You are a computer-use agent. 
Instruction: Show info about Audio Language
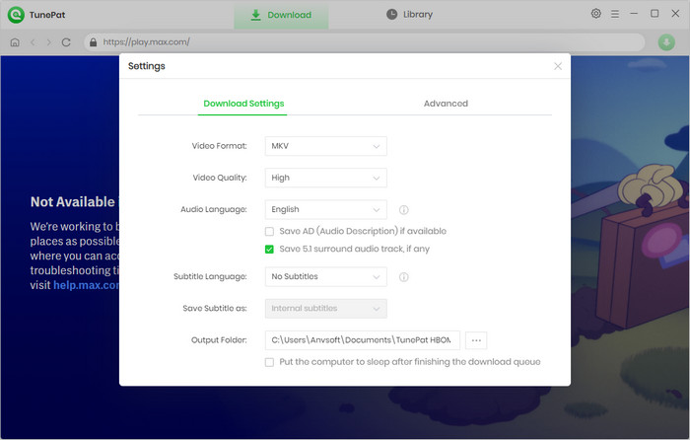(403, 210)
